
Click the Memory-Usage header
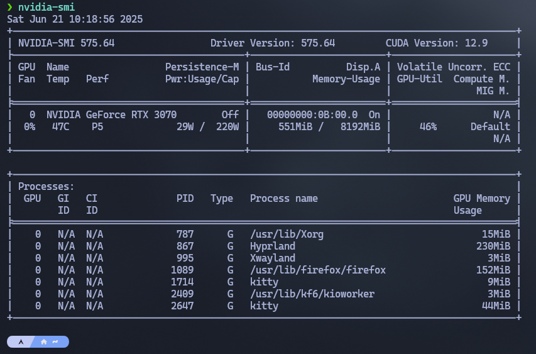[x=346, y=79]
